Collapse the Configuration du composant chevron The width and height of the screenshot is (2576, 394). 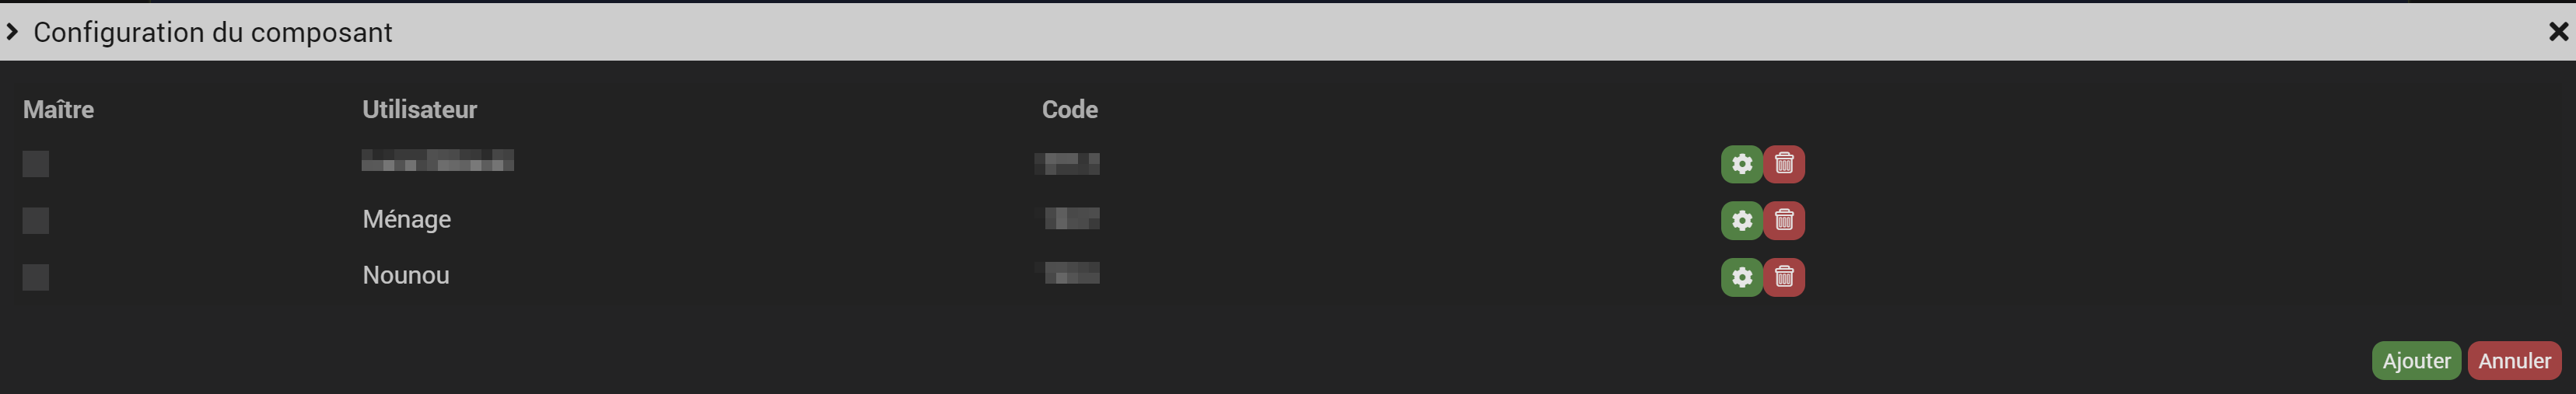coord(12,32)
